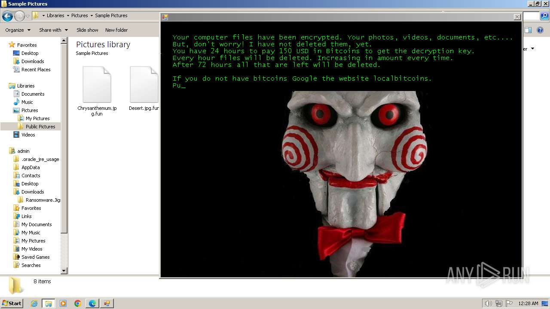The image size is (550, 309).
Task: Go back with Explorer's Back arrow
Action: 7,16
